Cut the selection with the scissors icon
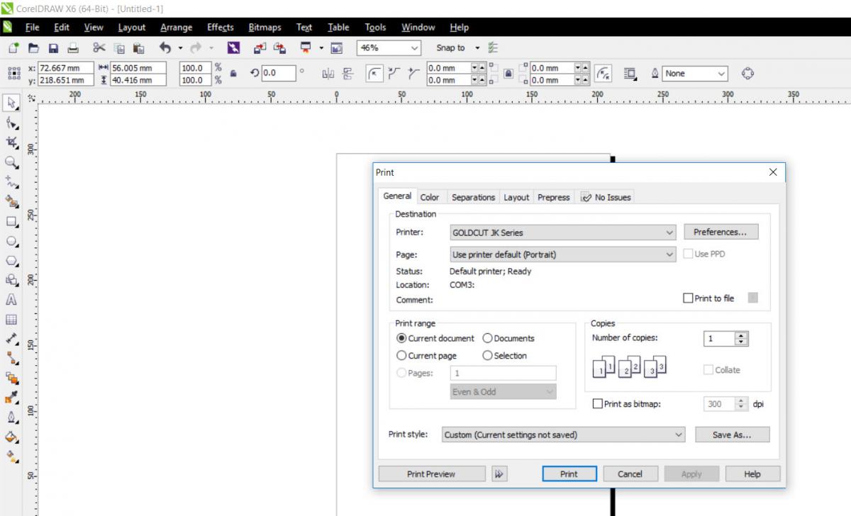 tap(99, 48)
